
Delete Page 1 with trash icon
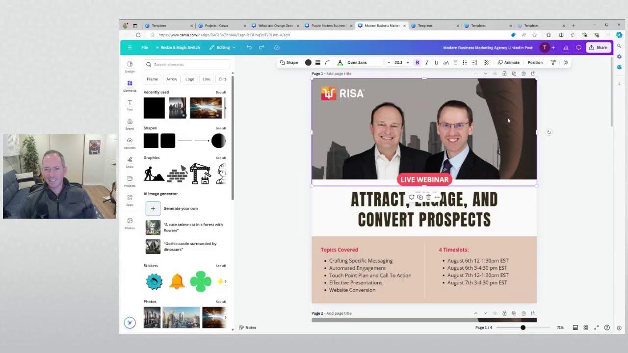click(523, 74)
